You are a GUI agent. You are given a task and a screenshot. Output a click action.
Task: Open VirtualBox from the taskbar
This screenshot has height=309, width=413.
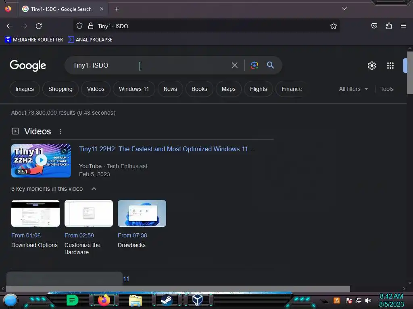click(x=197, y=300)
